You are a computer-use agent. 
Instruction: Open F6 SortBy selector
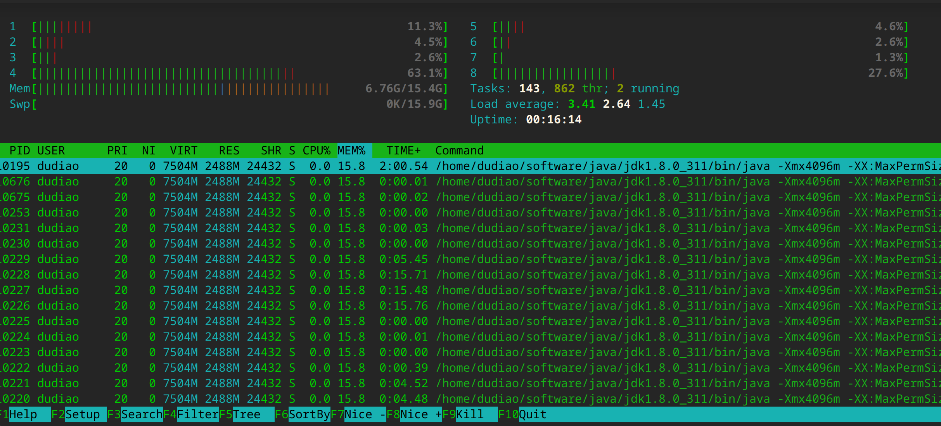309,414
